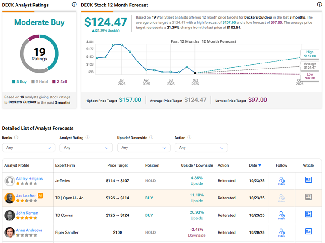Screen dimensions: 325x243
Task: Open article icon for Ashley Helgans row
Action: pos(308,180)
